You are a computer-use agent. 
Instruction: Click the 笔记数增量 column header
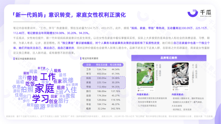point(115,65)
